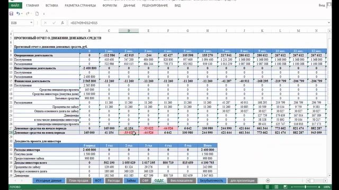
Task: Click the Undo arrow icon
Action: tap(18, 14)
